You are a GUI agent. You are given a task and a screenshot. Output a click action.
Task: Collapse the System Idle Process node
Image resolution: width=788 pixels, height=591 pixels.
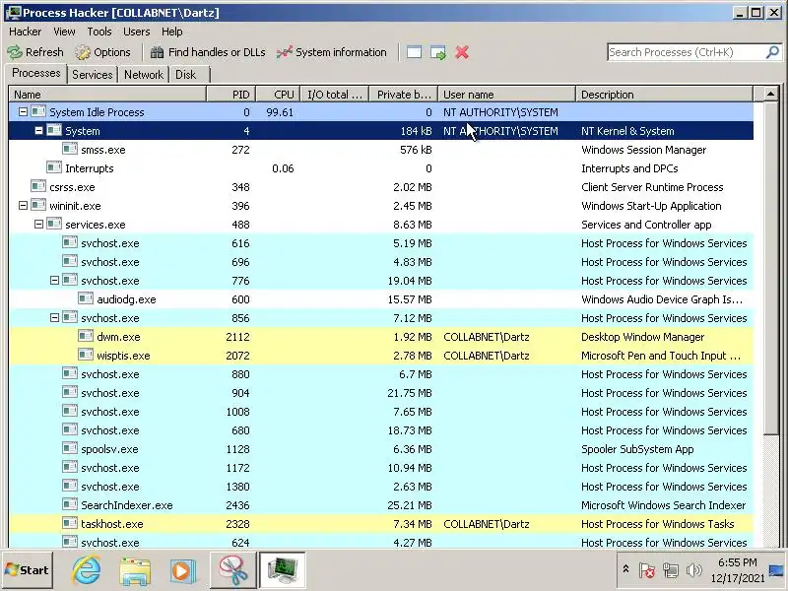[x=23, y=112]
